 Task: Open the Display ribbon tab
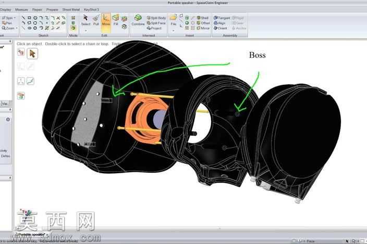[x=5, y=9]
